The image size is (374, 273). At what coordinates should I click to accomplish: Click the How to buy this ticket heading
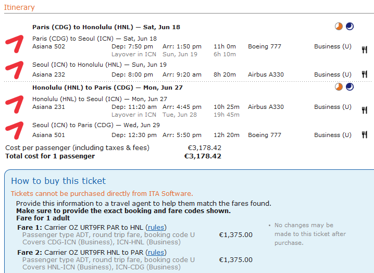pyautogui.click(x=58, y=181)
